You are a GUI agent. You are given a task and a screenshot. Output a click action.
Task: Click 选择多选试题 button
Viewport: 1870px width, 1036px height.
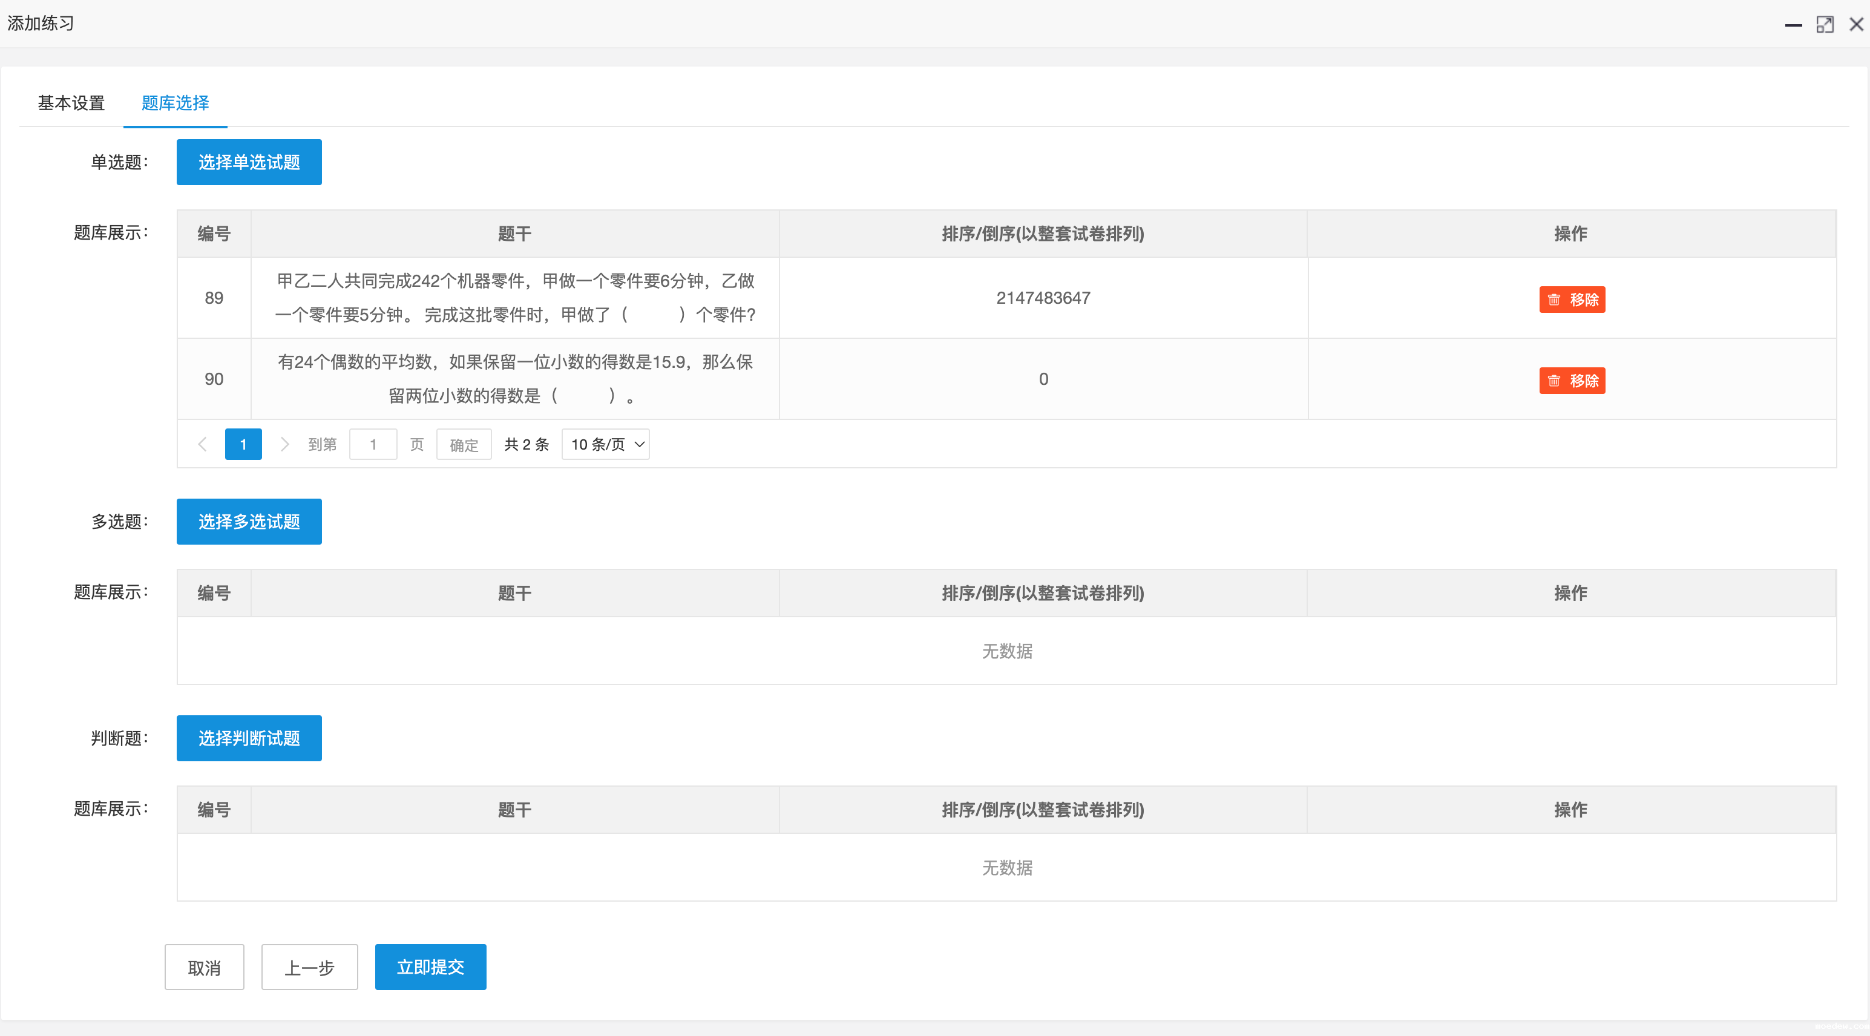(249, 521)
